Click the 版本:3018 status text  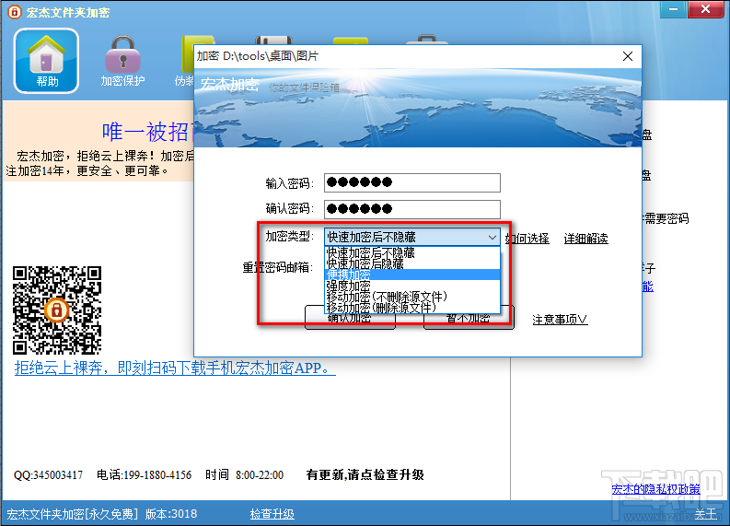[x=171, y=514]
